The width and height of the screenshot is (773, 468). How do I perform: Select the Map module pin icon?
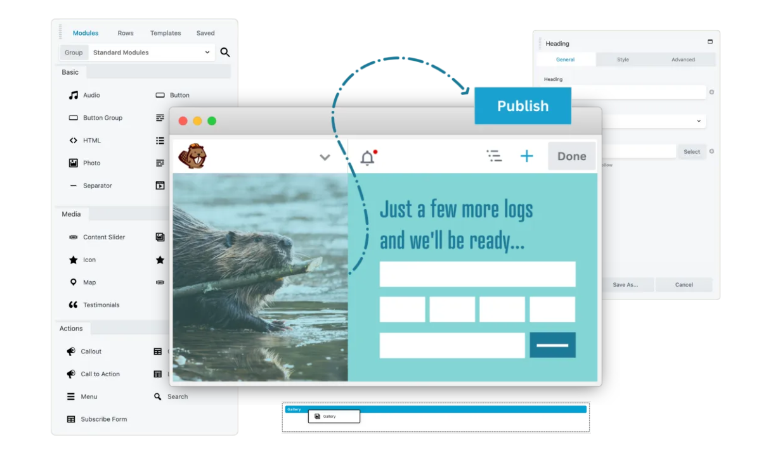(x=74, y=282)
